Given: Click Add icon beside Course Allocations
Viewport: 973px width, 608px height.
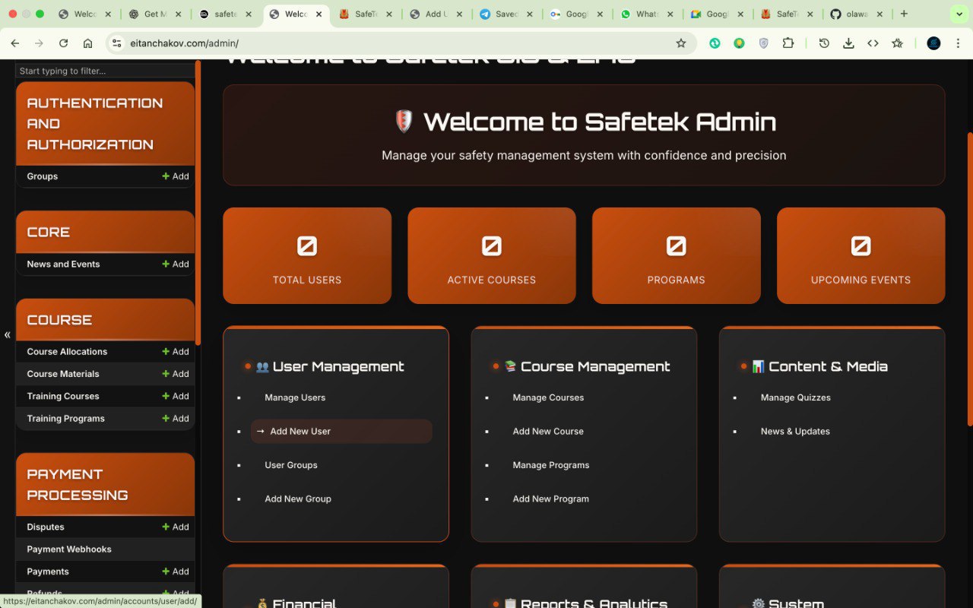Looking at the screenshot, I should point(176,352).
